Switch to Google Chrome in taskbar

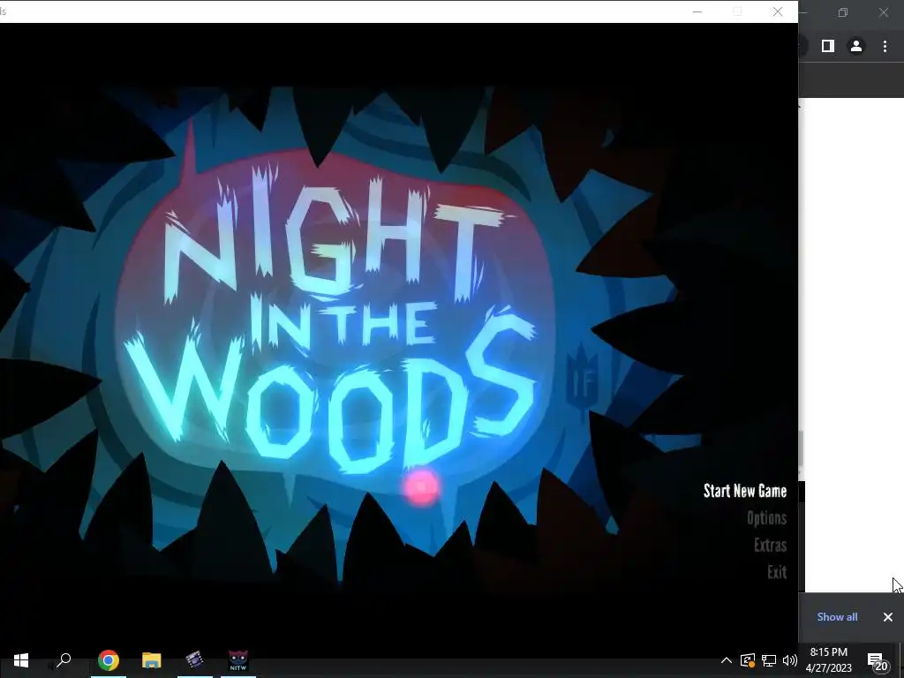click(109, 660)
